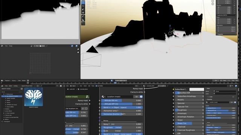Select the Rotate tool in viewport toolbar
The width and height of the screenshot is (241, 135).
[x=83, y=6]
